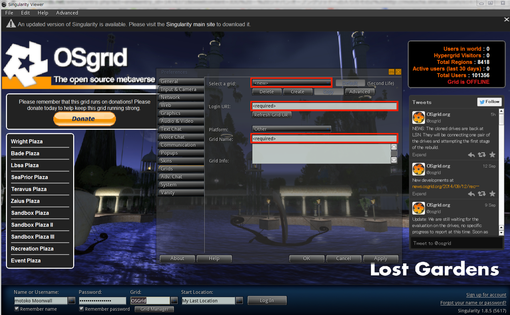This screenshot has width=510, height=315.
Task: Open the Select a grid dropdown
Action: pyautogui.click(x=291, y=83)
